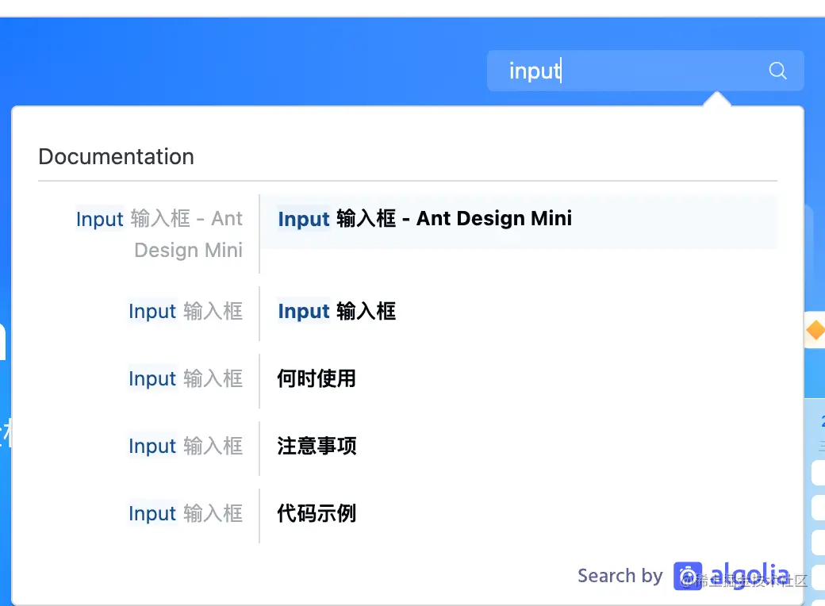Open the 何时使用 search result
Image resolution: width=825 pixels, height=606 pixels.
(317, 378)
